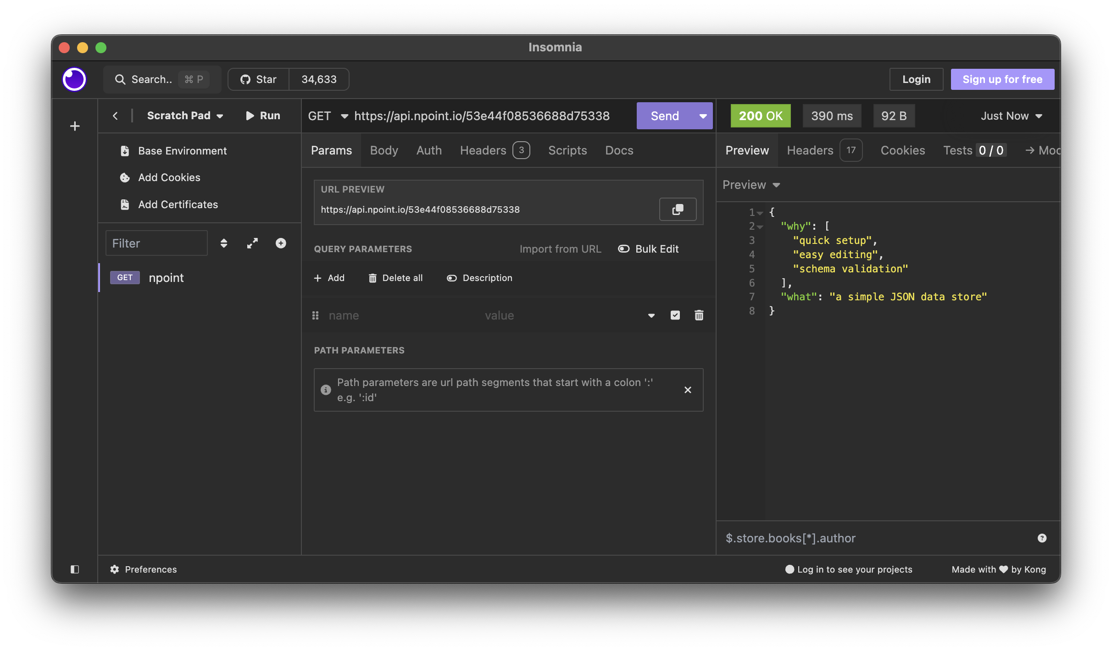Select the response Preview tab

point(747,150)
